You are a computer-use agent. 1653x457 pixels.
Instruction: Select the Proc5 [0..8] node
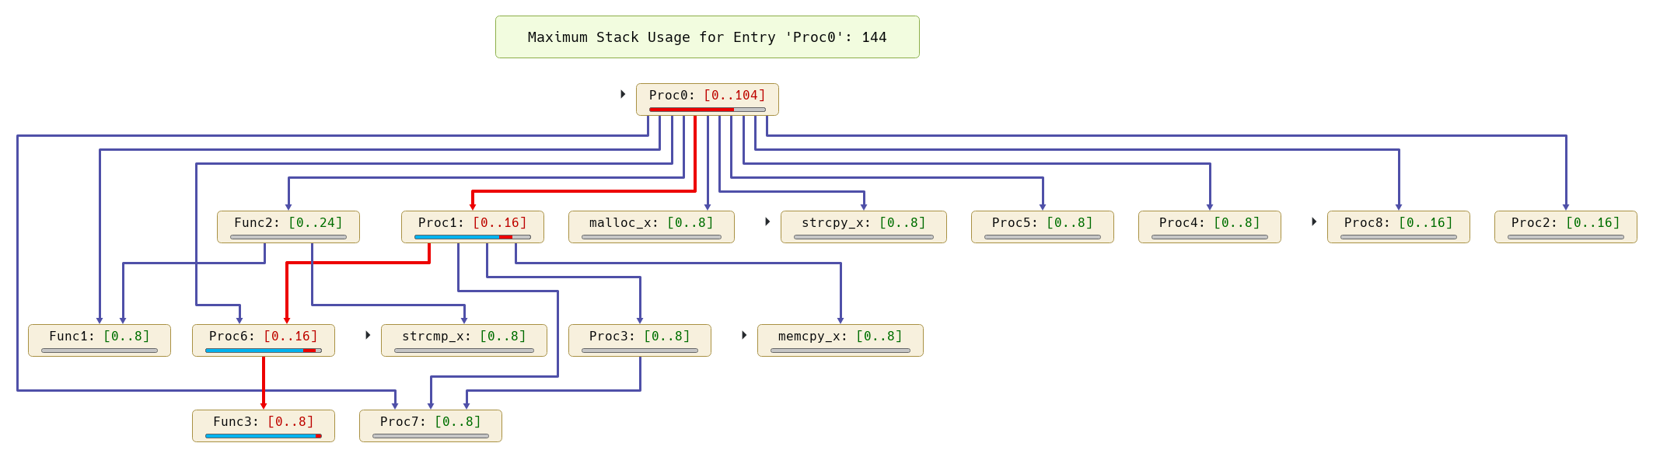click(1043, 227)
